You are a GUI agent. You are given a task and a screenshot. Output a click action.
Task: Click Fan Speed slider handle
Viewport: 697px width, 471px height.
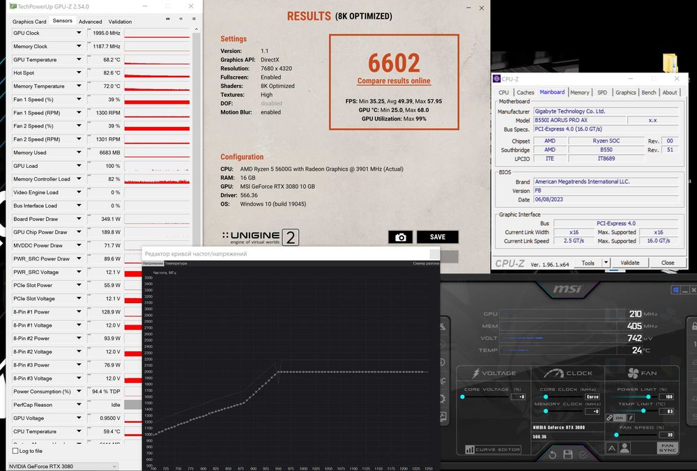(x=616, y=435)
